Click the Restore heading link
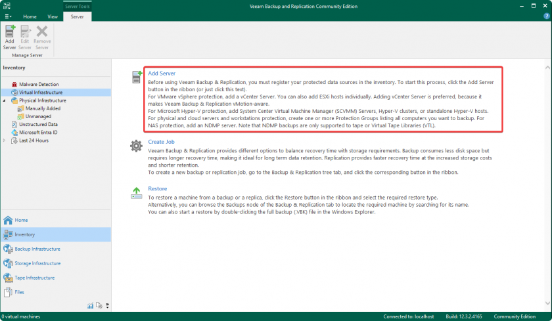The width and height of the screenshot is (552, 321). tap(157, 188)
